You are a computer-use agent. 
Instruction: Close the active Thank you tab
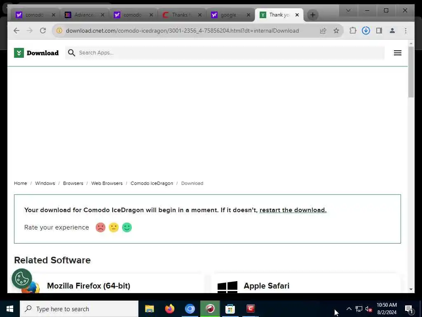point(297,15)
